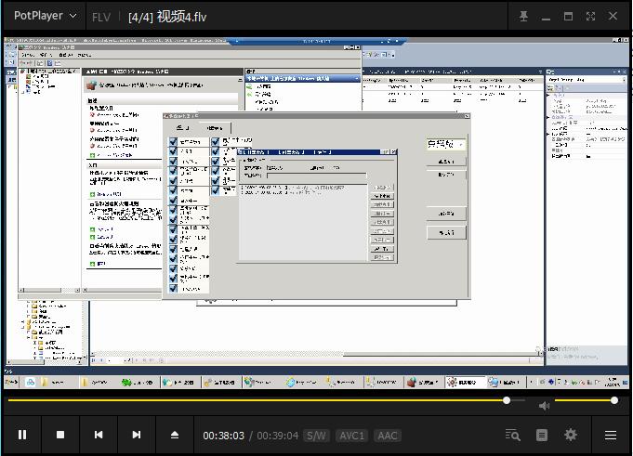Open the playlist search icon

pyautogui.click(x=512, y=435)
